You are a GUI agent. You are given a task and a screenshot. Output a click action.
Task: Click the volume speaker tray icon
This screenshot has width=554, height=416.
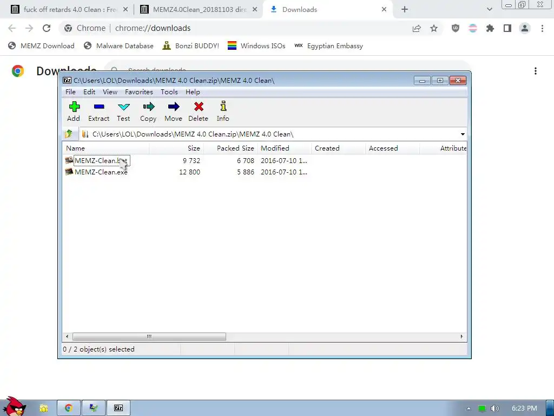(x=494, y=408)
